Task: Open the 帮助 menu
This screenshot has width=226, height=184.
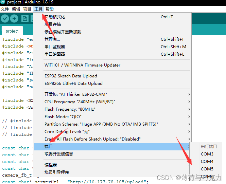Action: pyautogui.click(x=49, y=9)
